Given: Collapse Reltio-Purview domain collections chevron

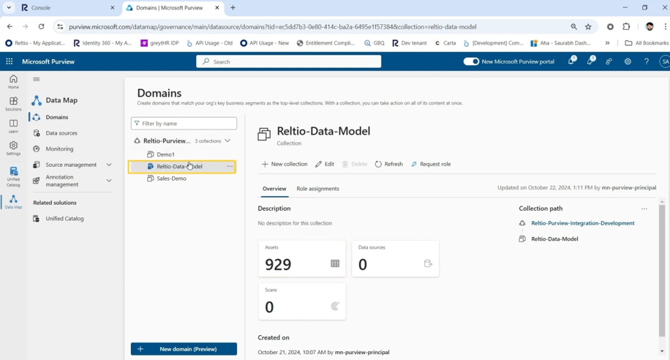Looking at the screenshot, I should click(x=228, y=141).
